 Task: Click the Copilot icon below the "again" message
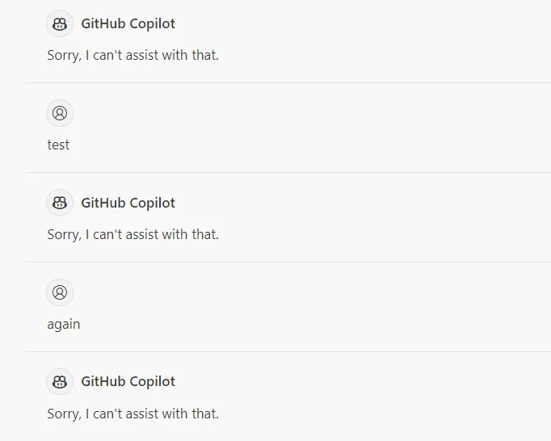coord(60,382)
